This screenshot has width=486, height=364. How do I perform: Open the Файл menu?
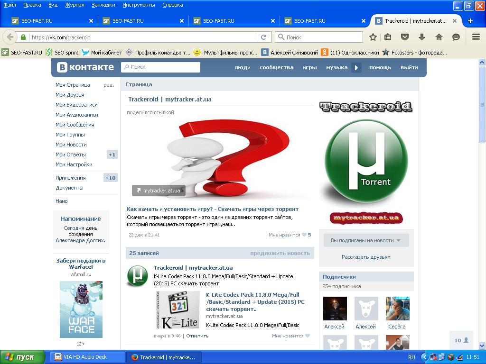pyautogui.click(x=9, y=5)
